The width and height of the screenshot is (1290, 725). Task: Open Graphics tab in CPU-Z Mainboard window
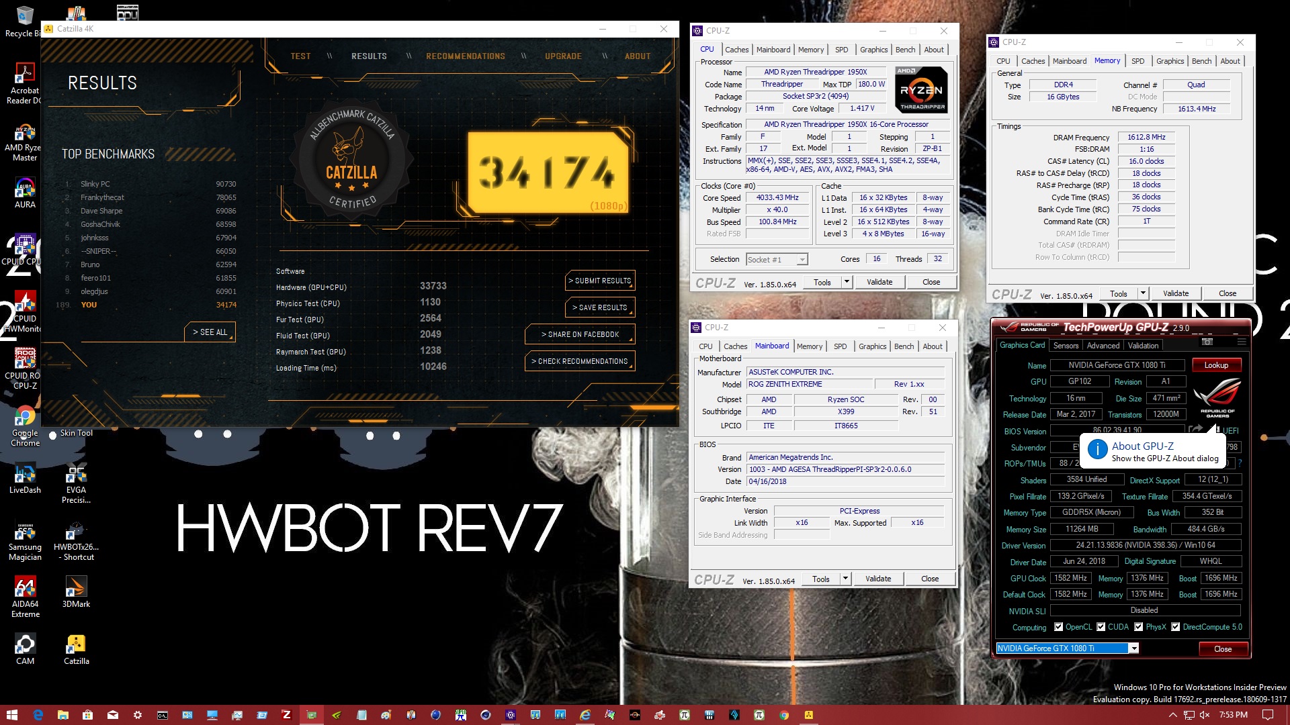pos(872,346)
